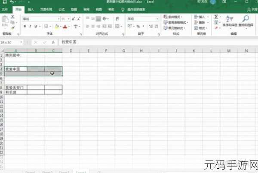Click the AutoSum sigma icon
This screenshot has width=258, height=173.
click(x=216, y=17)
